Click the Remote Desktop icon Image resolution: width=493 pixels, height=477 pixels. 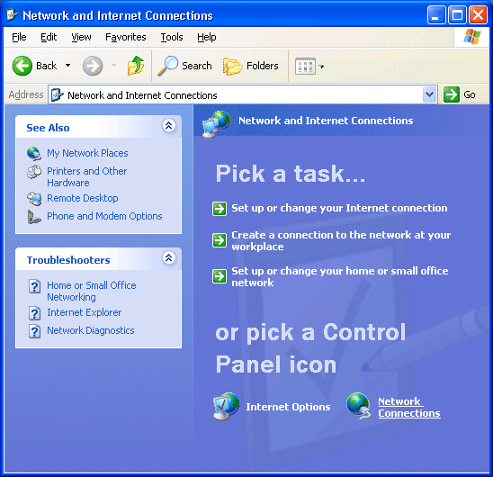pos(34,199)
